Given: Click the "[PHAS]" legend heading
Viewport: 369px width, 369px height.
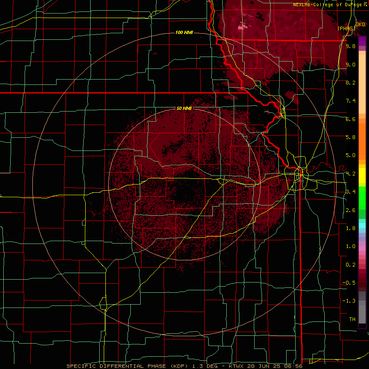Looking at the screenshot, I should click(346, 28).
